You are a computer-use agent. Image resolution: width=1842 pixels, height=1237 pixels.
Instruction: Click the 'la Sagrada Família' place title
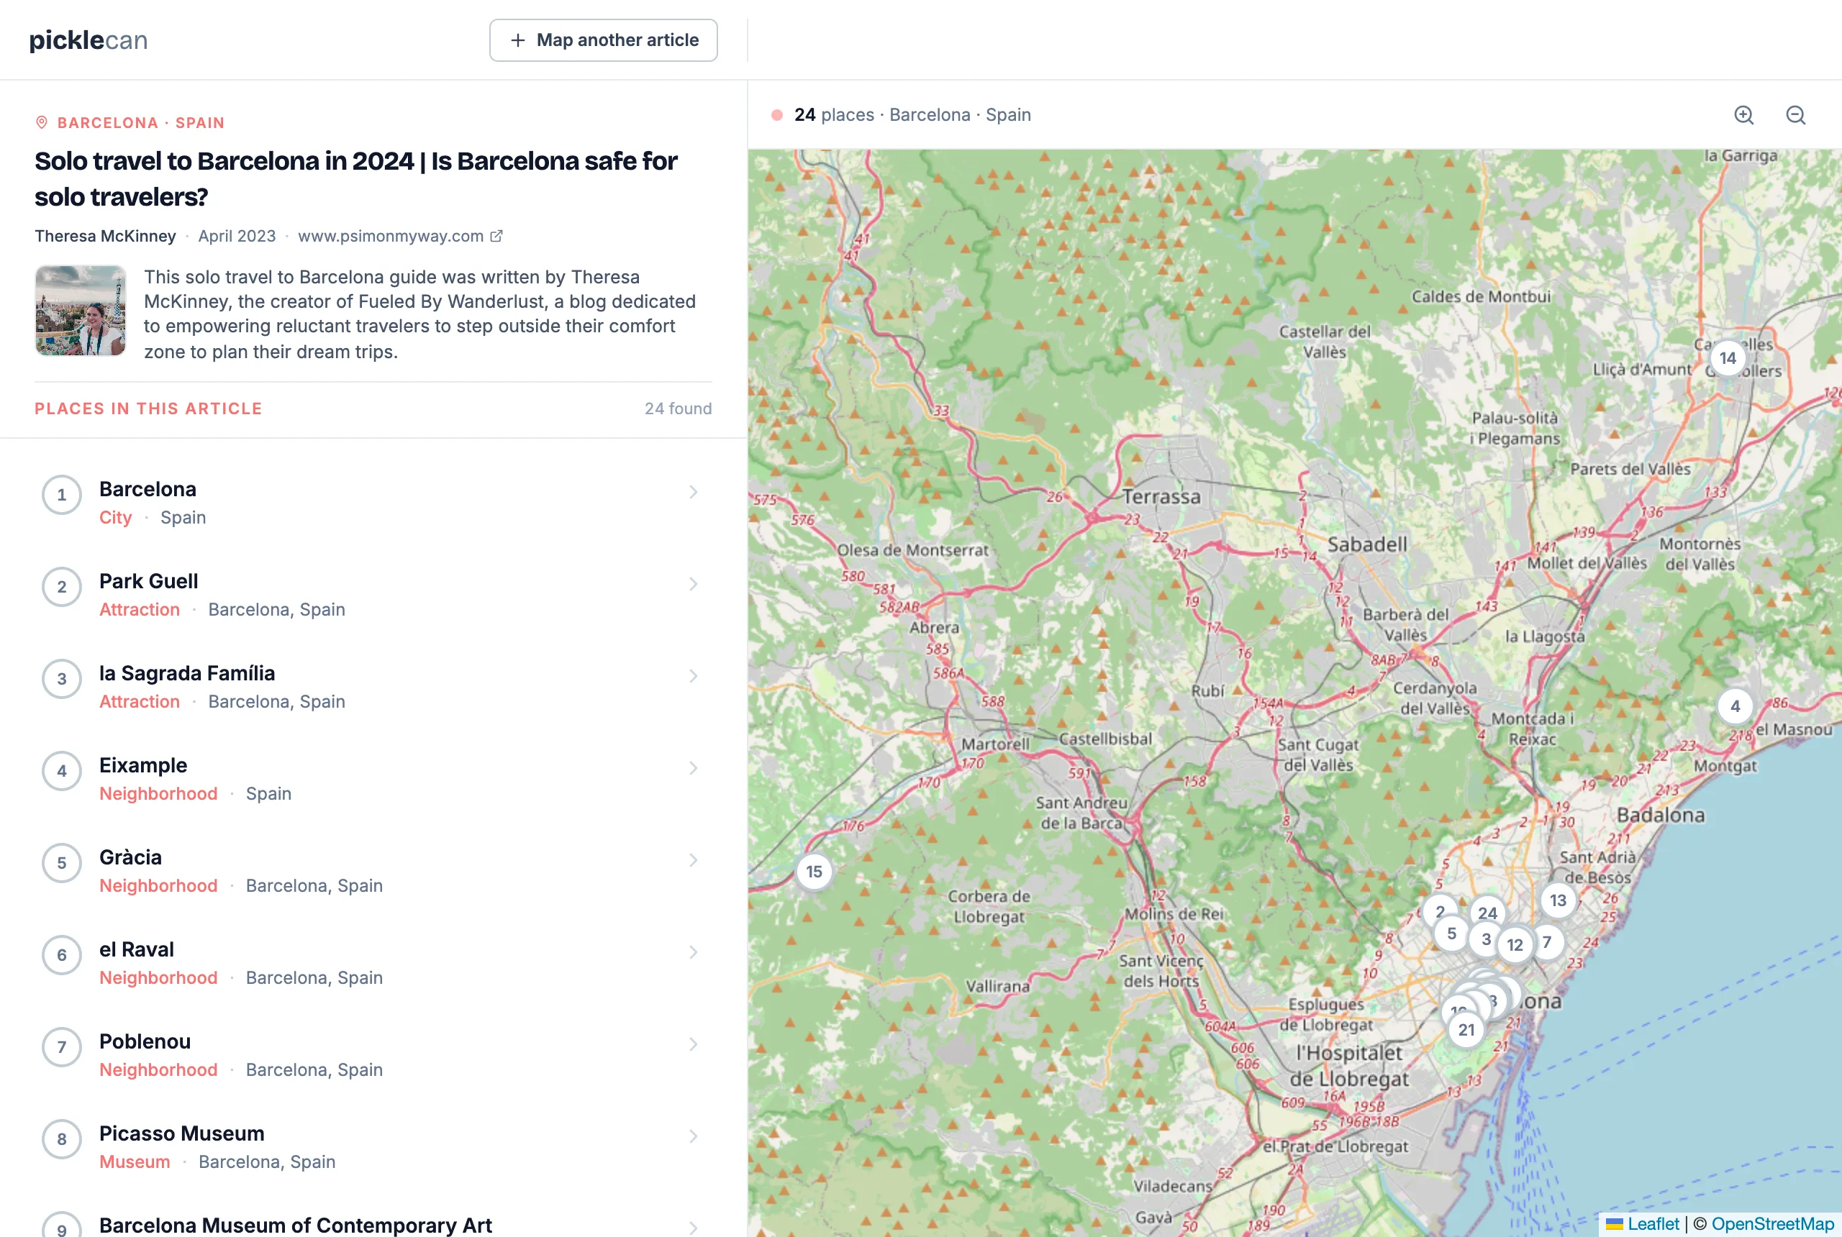coord(187,673)
